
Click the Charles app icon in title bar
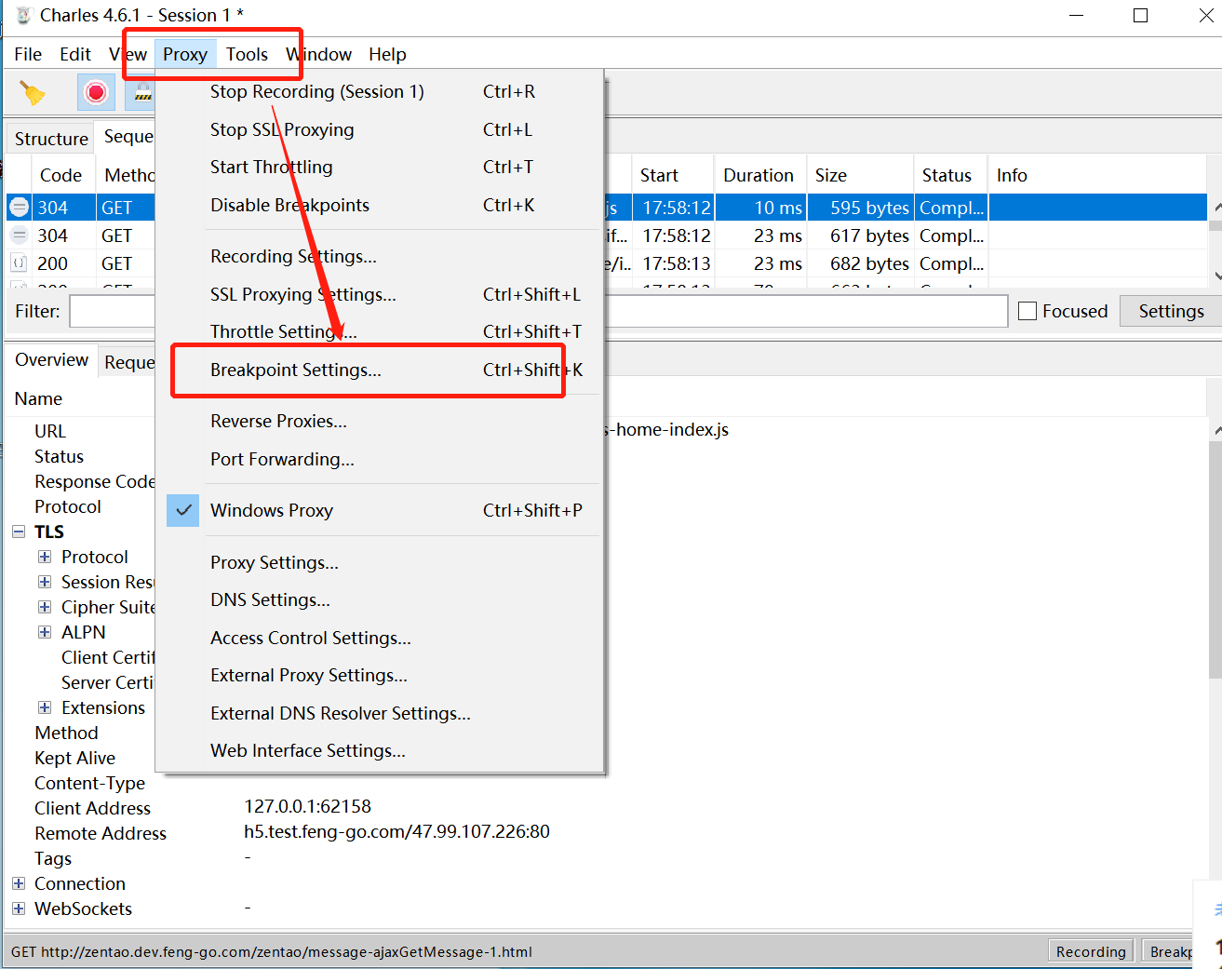(x=23, y=15)
